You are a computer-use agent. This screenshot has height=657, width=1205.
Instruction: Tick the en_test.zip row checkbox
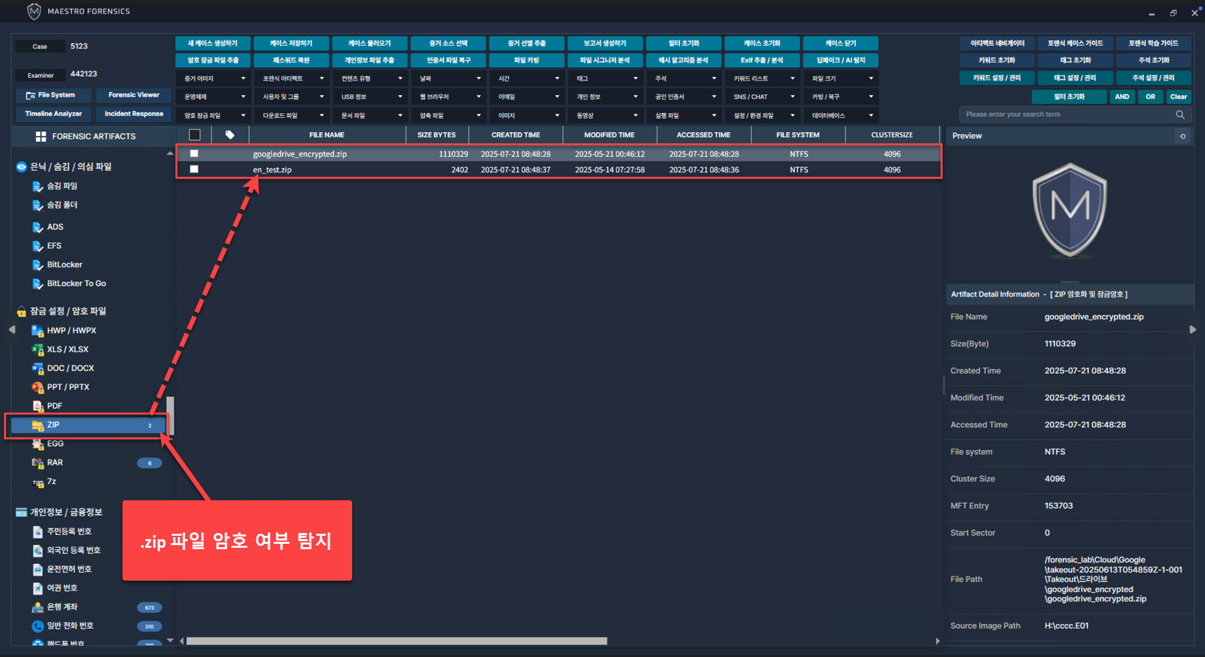tap(194, 169)
